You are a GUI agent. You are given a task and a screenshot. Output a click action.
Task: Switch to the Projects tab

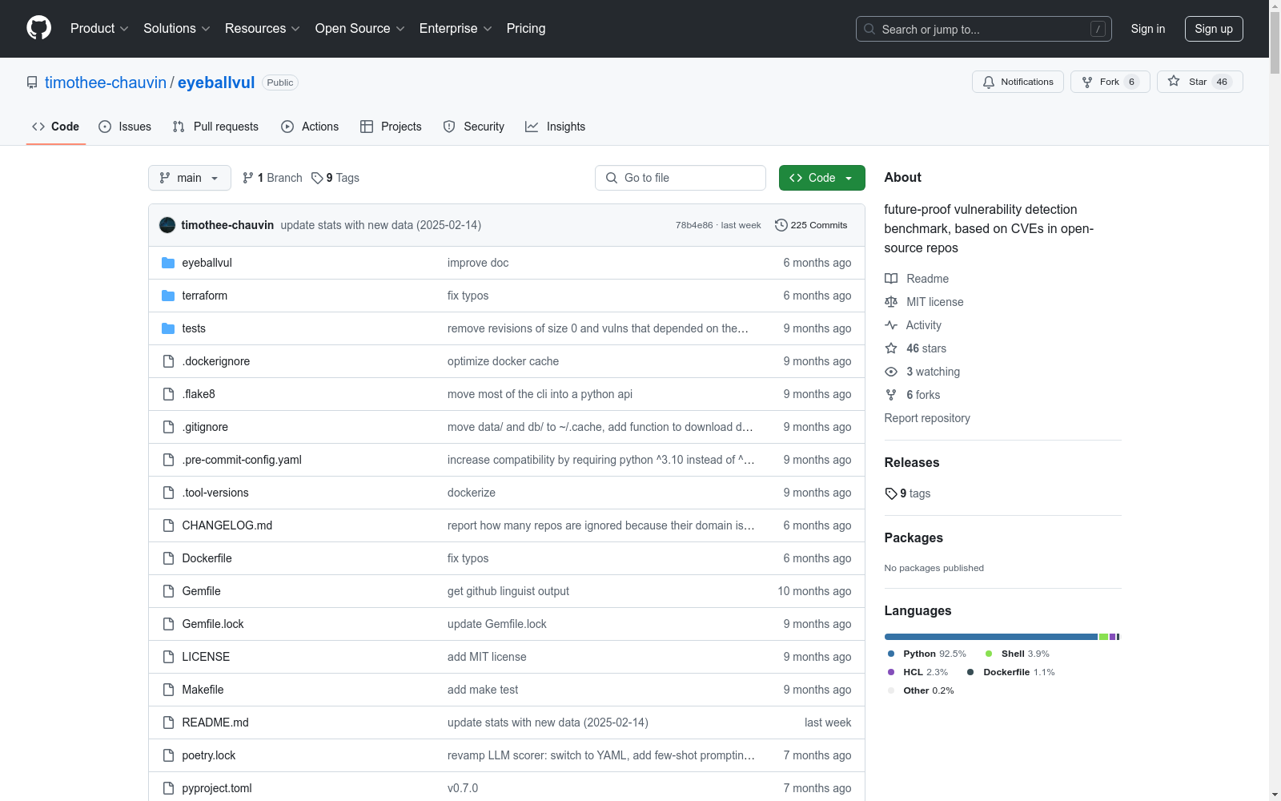(x=391, y=127)
